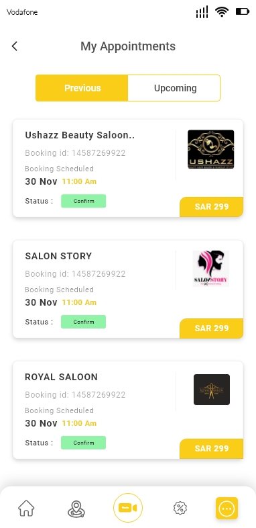Click Confirm status on Salon Story booking
Viewport: 256px width, 528px height.
pos(83,322)
